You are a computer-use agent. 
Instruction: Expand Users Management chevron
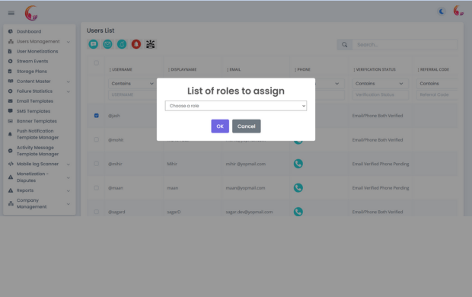[69, 42]
